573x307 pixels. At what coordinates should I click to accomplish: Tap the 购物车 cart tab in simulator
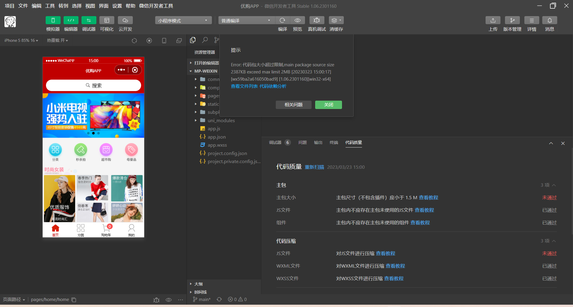tap(106, 230)
